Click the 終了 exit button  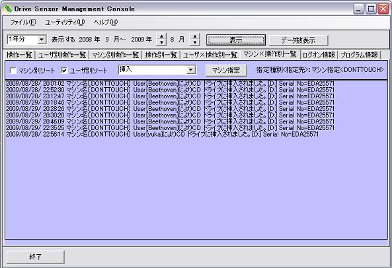[35, 257]
